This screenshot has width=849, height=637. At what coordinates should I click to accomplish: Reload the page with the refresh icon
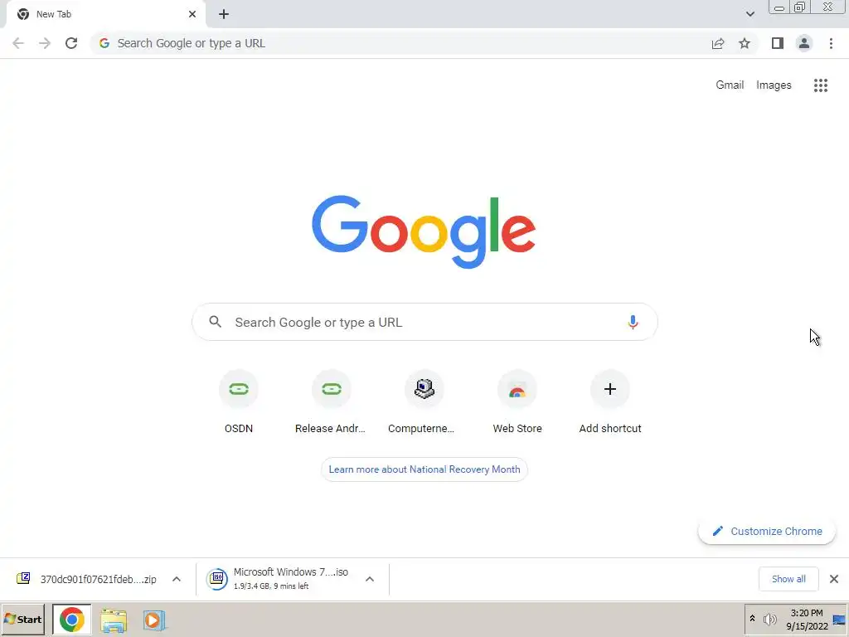click(x=71, y=43)
